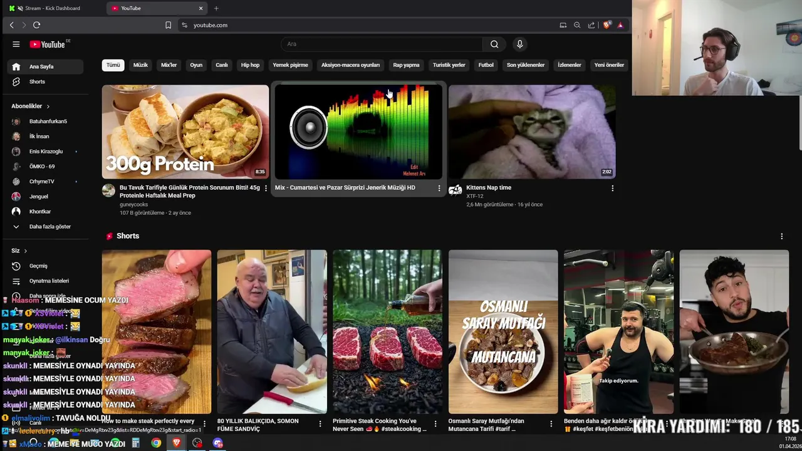Viewport: 802px width, 451px height.
Task: Open Jenguel subscription channel
Action: pyautogui.click(x=45, y=197)
